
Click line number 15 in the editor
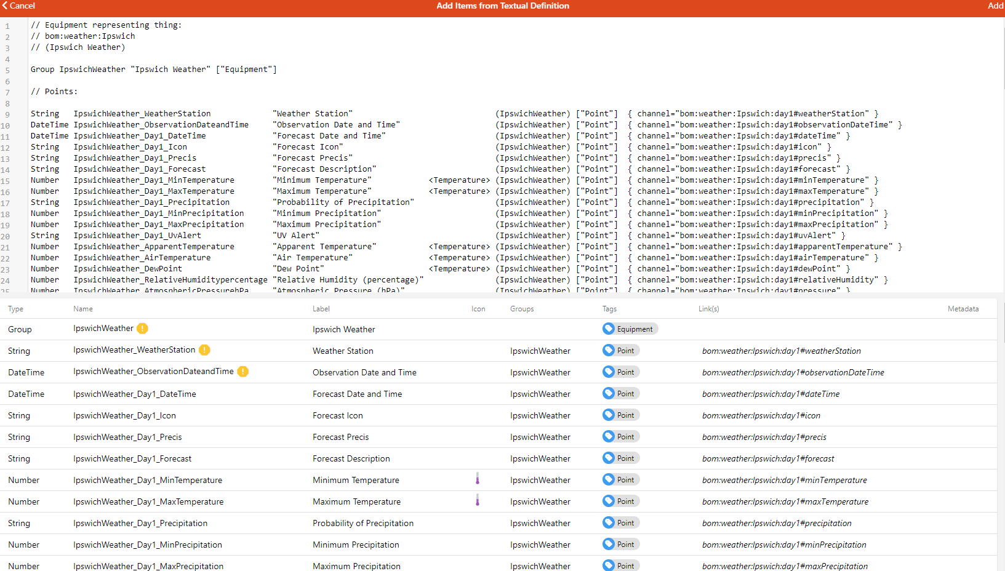(x=7, y=180)
